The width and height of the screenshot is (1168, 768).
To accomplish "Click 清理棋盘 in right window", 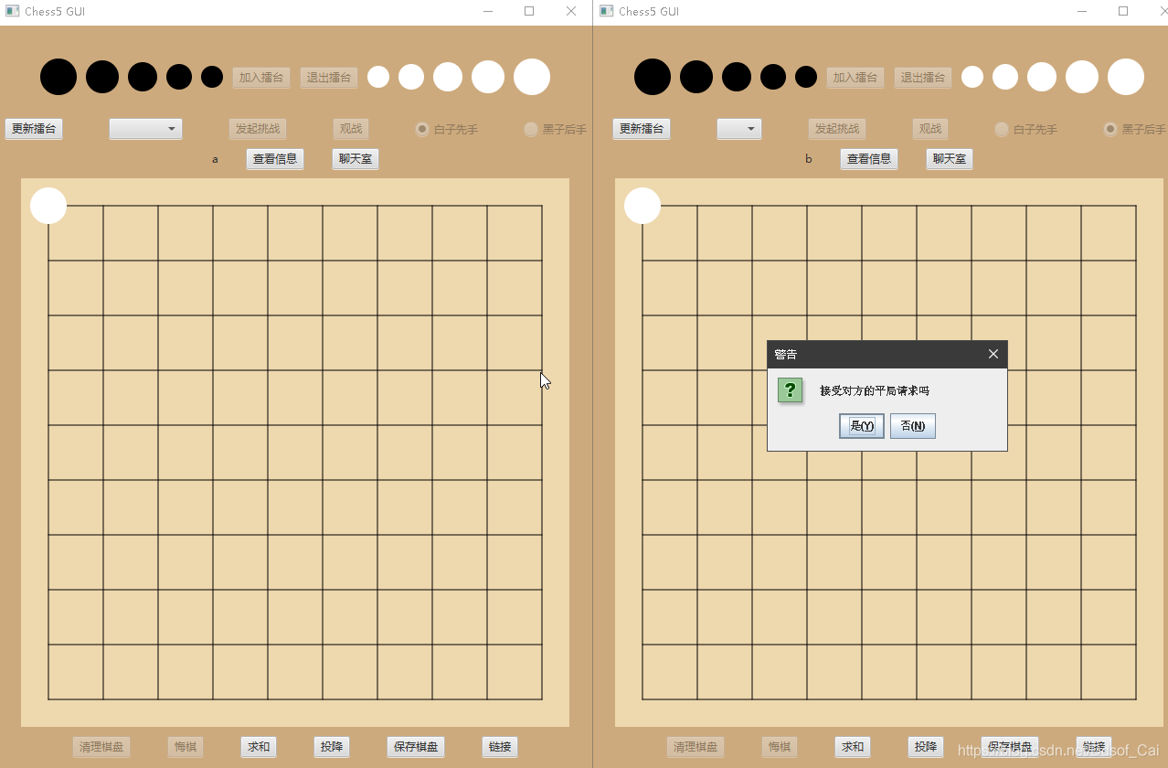I will [695, 747].
